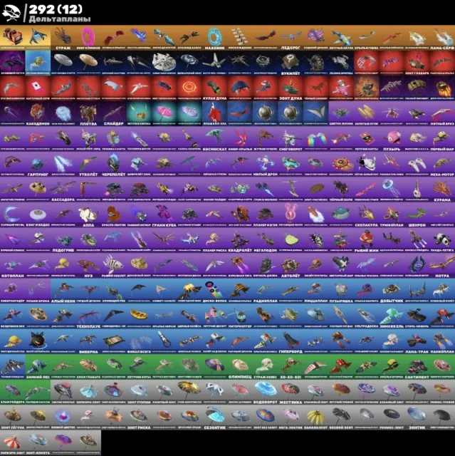This screenshot has width=455, height=456.
Task: Select the ЧЕРЕПОЛЁТ glider
Action: point(114,165)
